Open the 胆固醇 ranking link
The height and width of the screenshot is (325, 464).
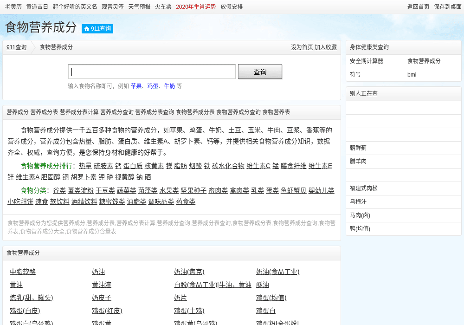pyautogui.click(x=51, y=177)
